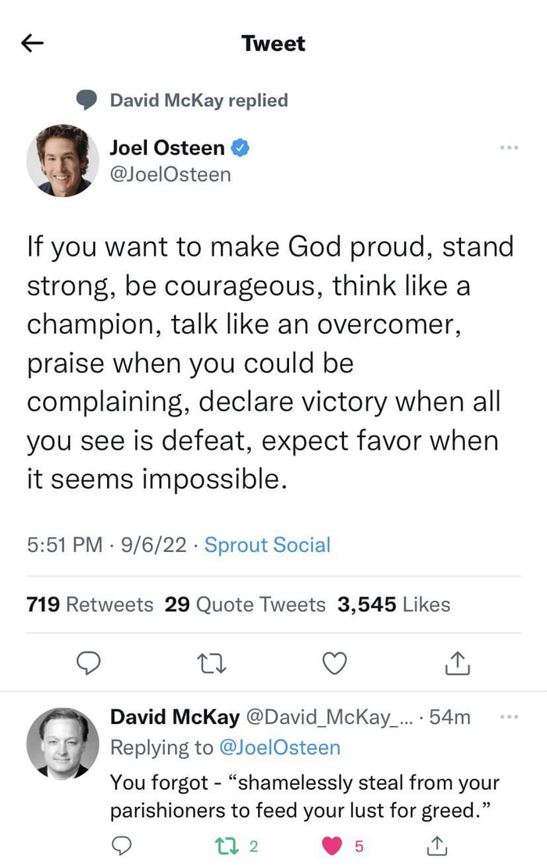The width and height of the screenshot is (547, 867).
Task: Open more options for main tweet
Action: click(x=509, y=148)
